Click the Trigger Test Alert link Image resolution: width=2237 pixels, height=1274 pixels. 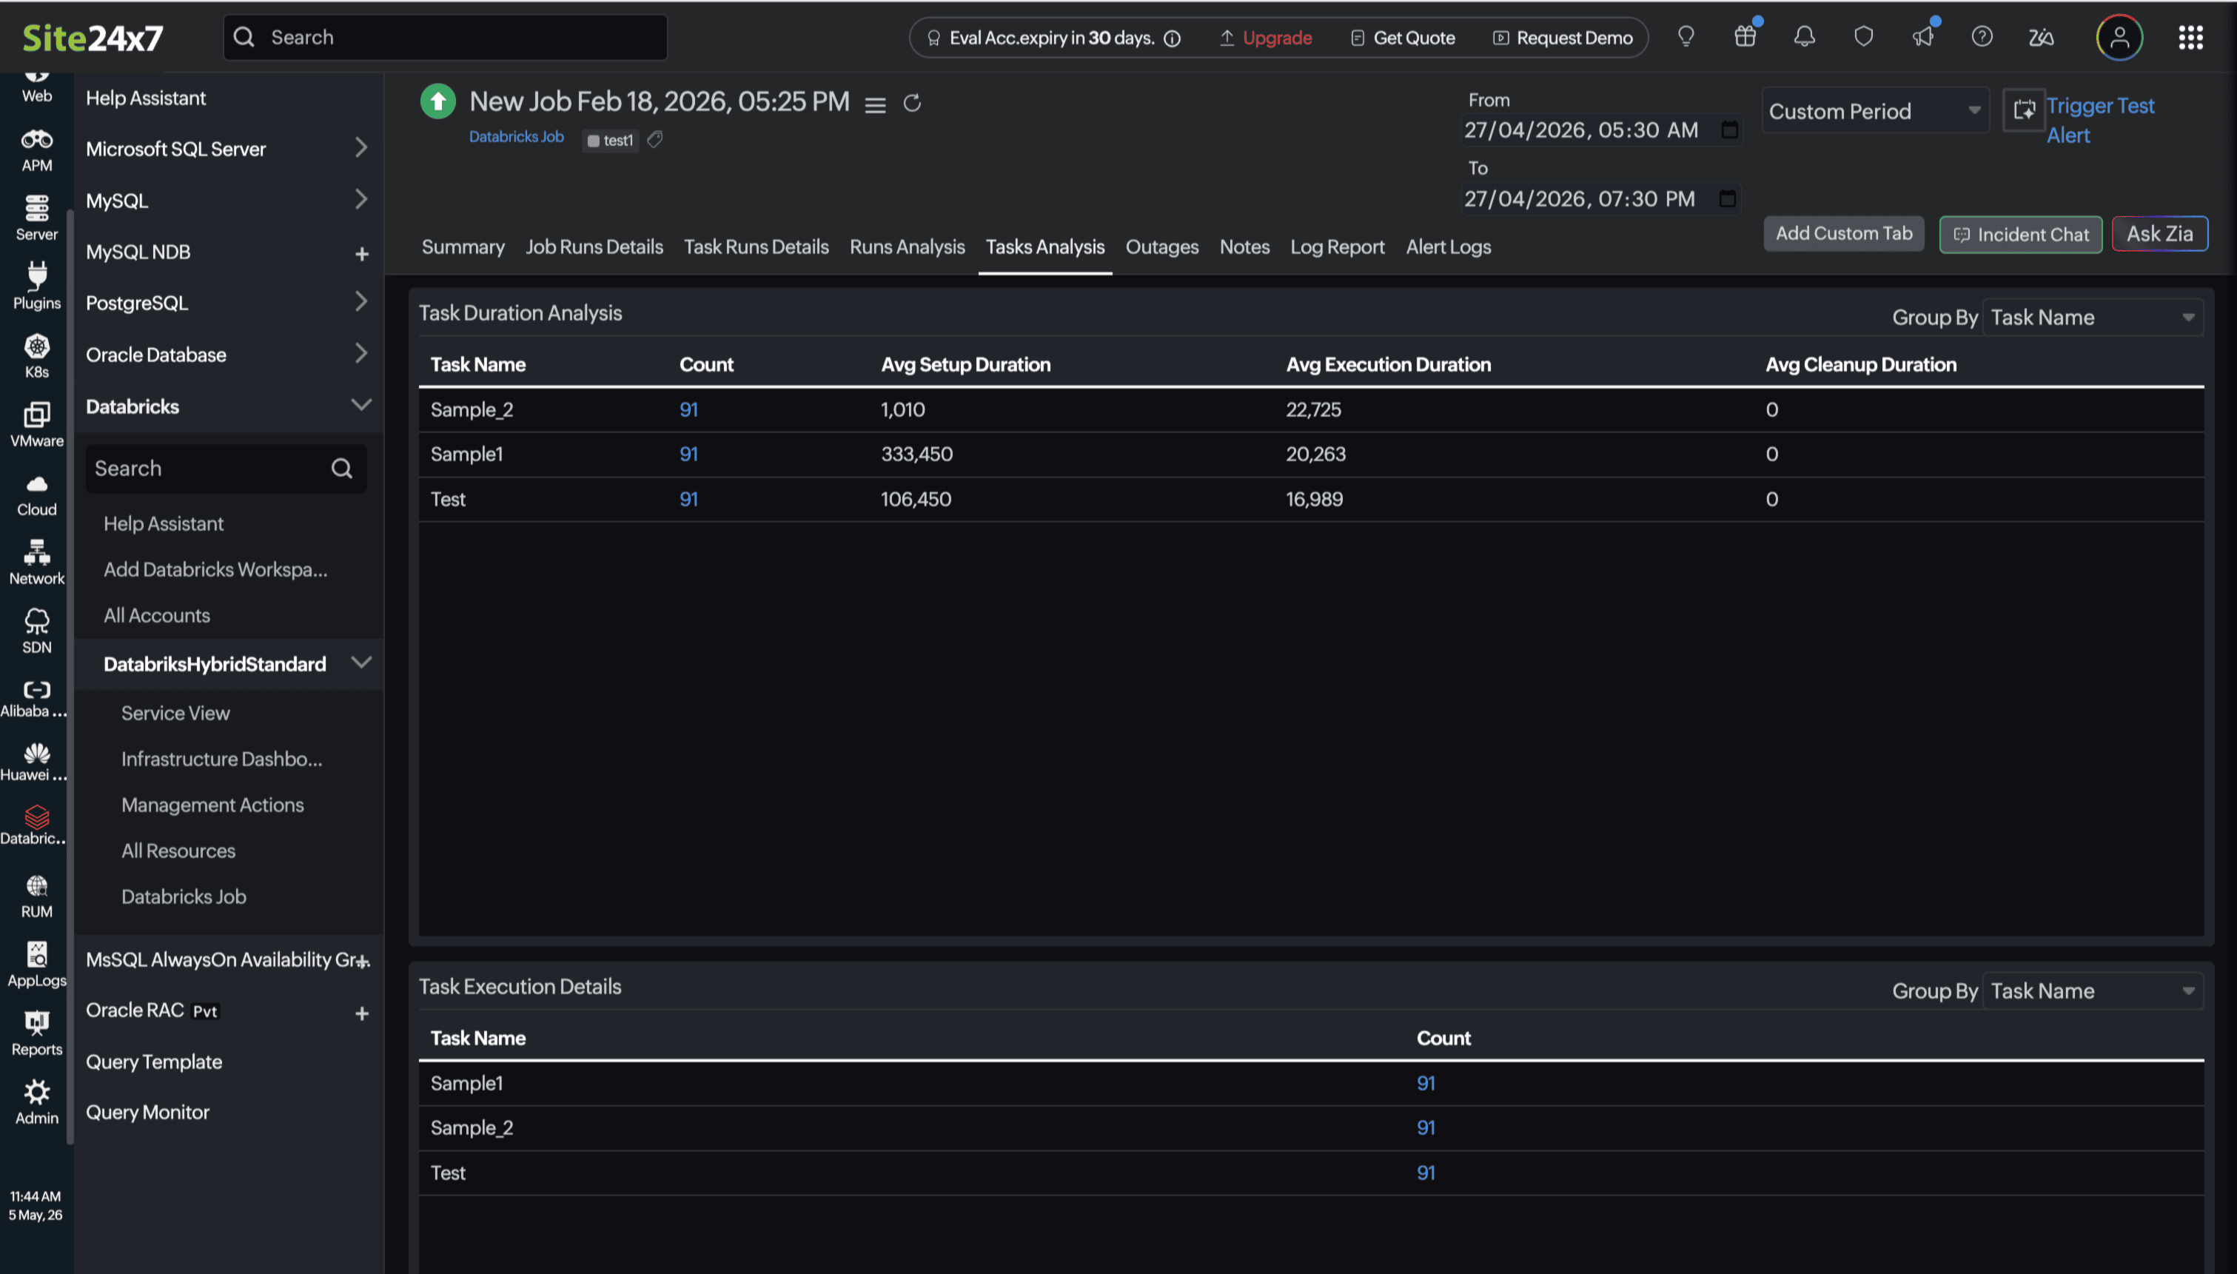2099,120
